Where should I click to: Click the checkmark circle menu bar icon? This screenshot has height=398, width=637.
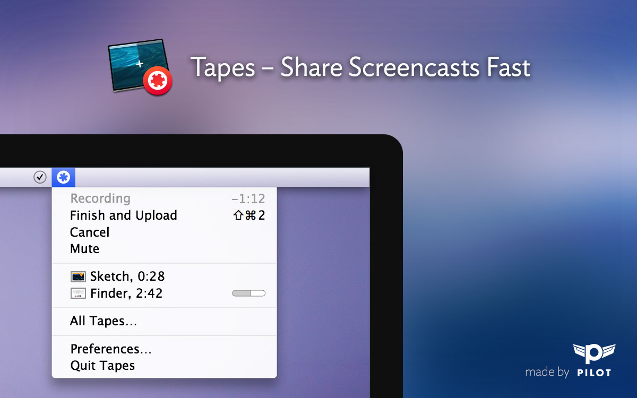point(40,177)
